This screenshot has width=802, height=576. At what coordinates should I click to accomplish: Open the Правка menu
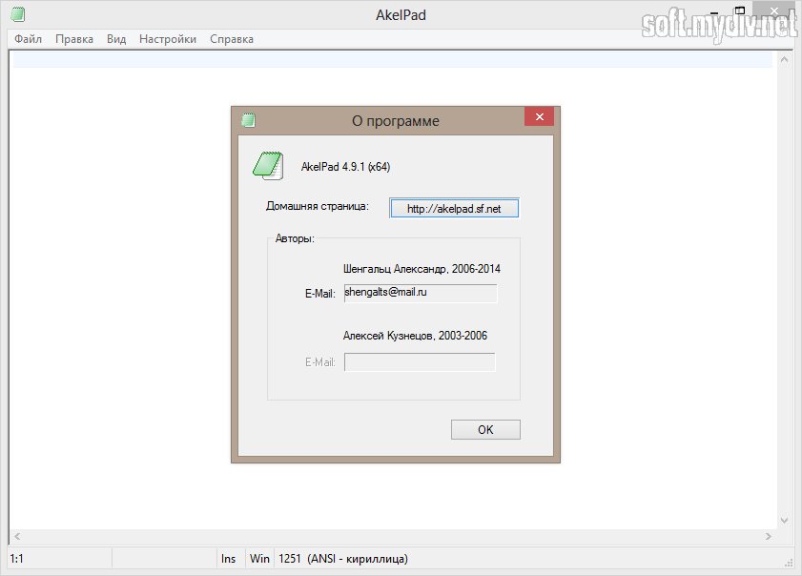[74, 39]
